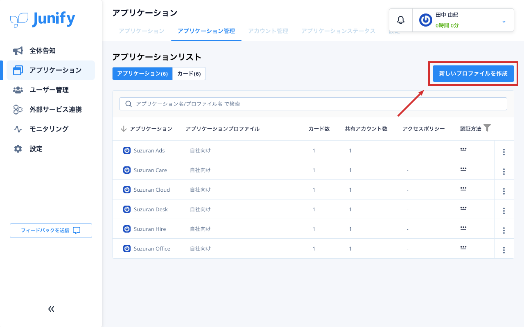Open the アプリケーションステータス tab
Viewport: 524px width, 327px height.
coord(339,31)
